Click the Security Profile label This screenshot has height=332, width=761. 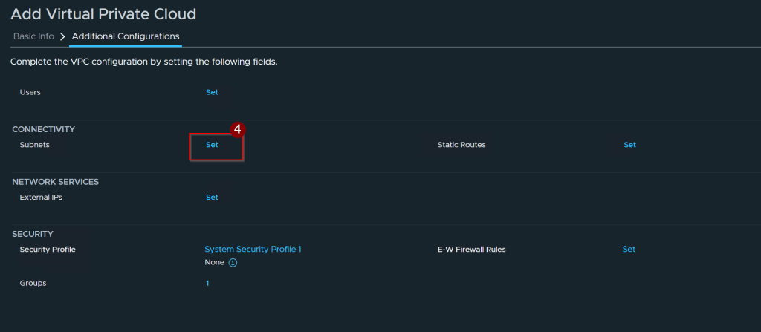coord(48,250)
